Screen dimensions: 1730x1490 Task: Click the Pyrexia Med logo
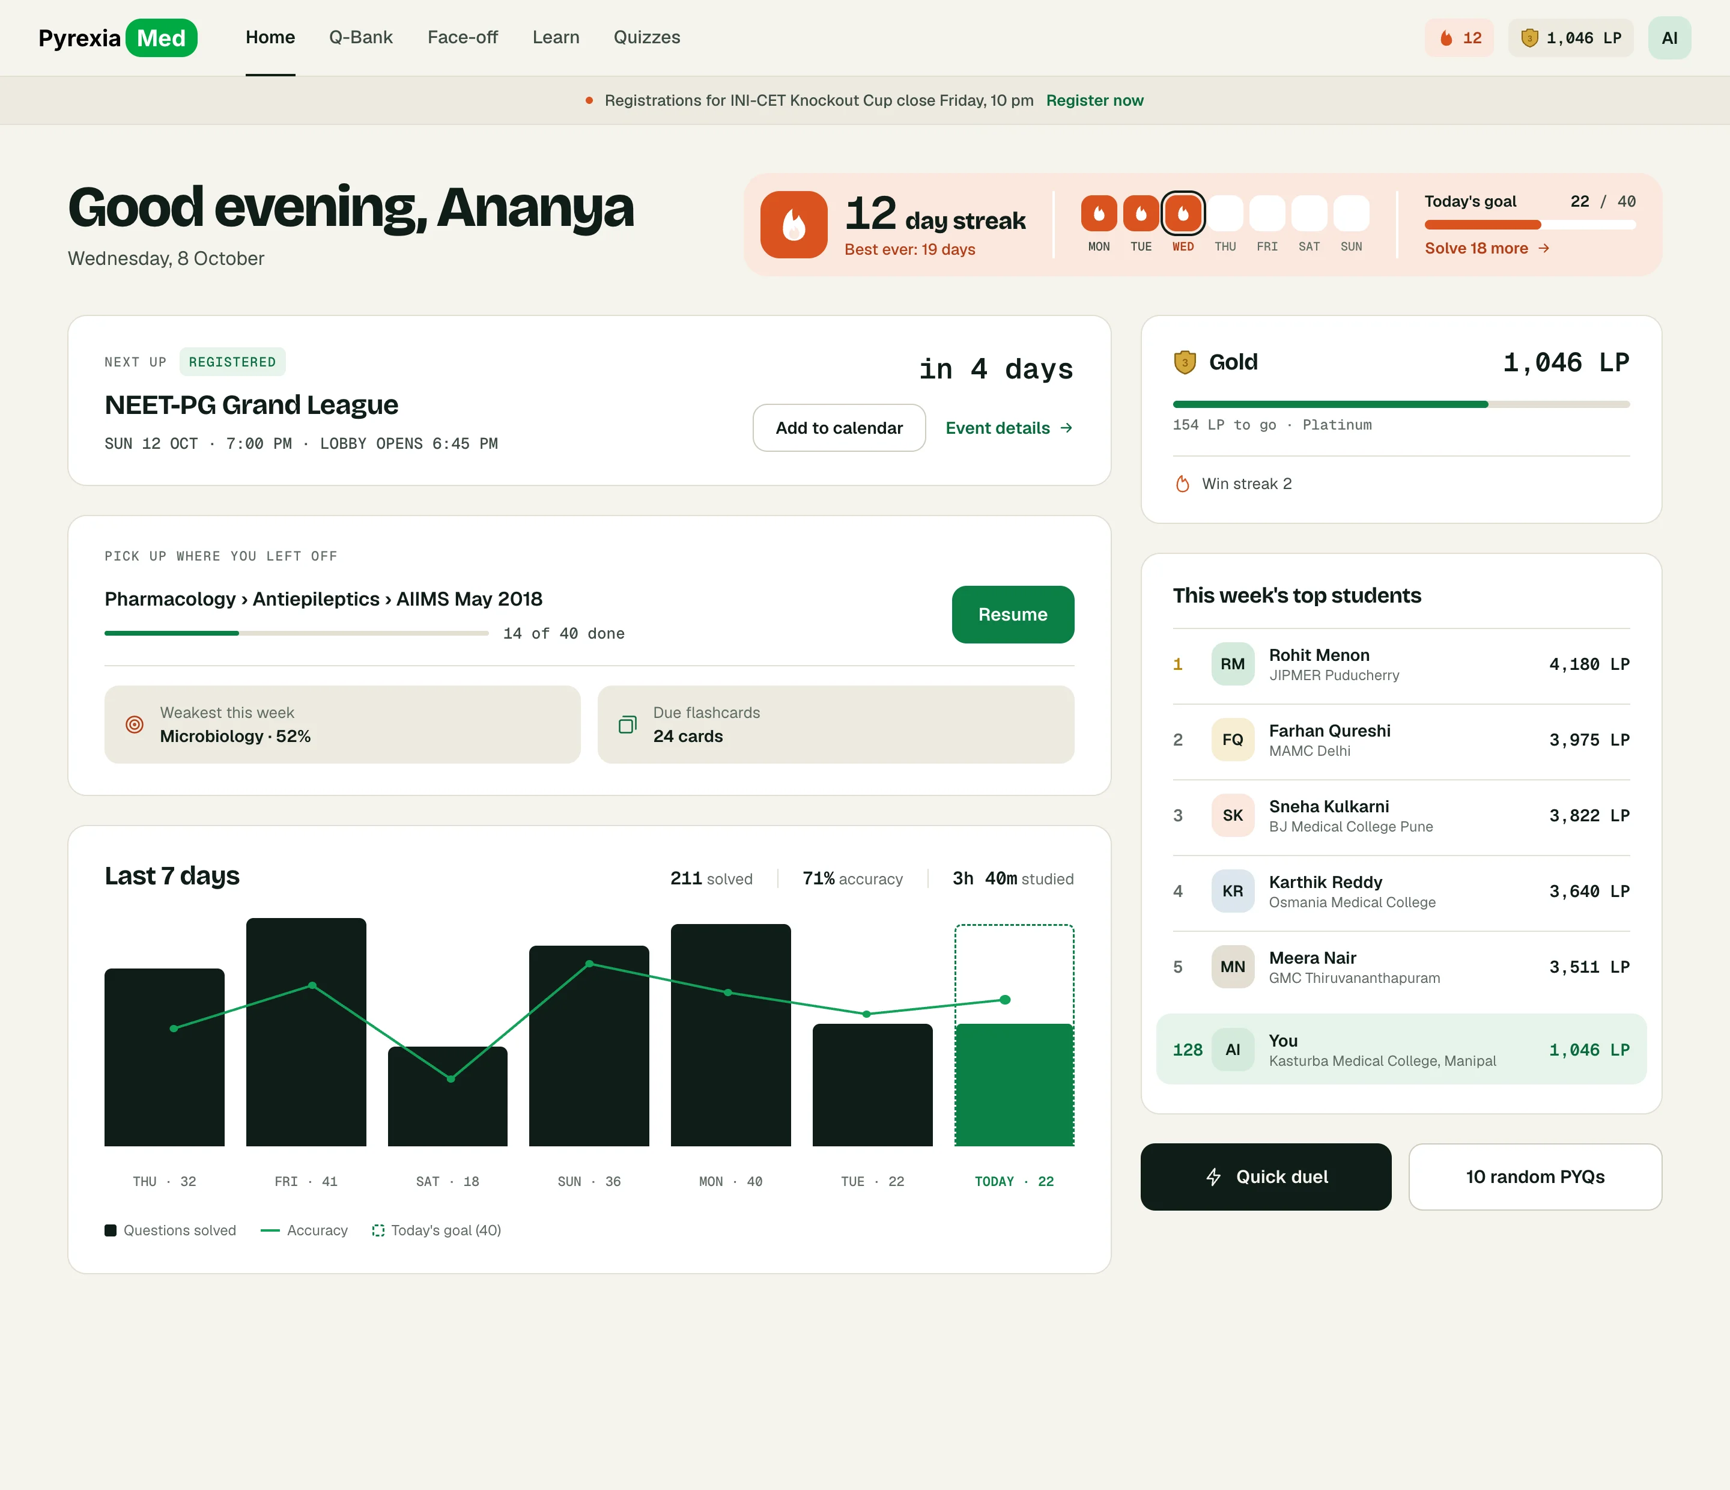pyautogui.click(x=118, y=38)
